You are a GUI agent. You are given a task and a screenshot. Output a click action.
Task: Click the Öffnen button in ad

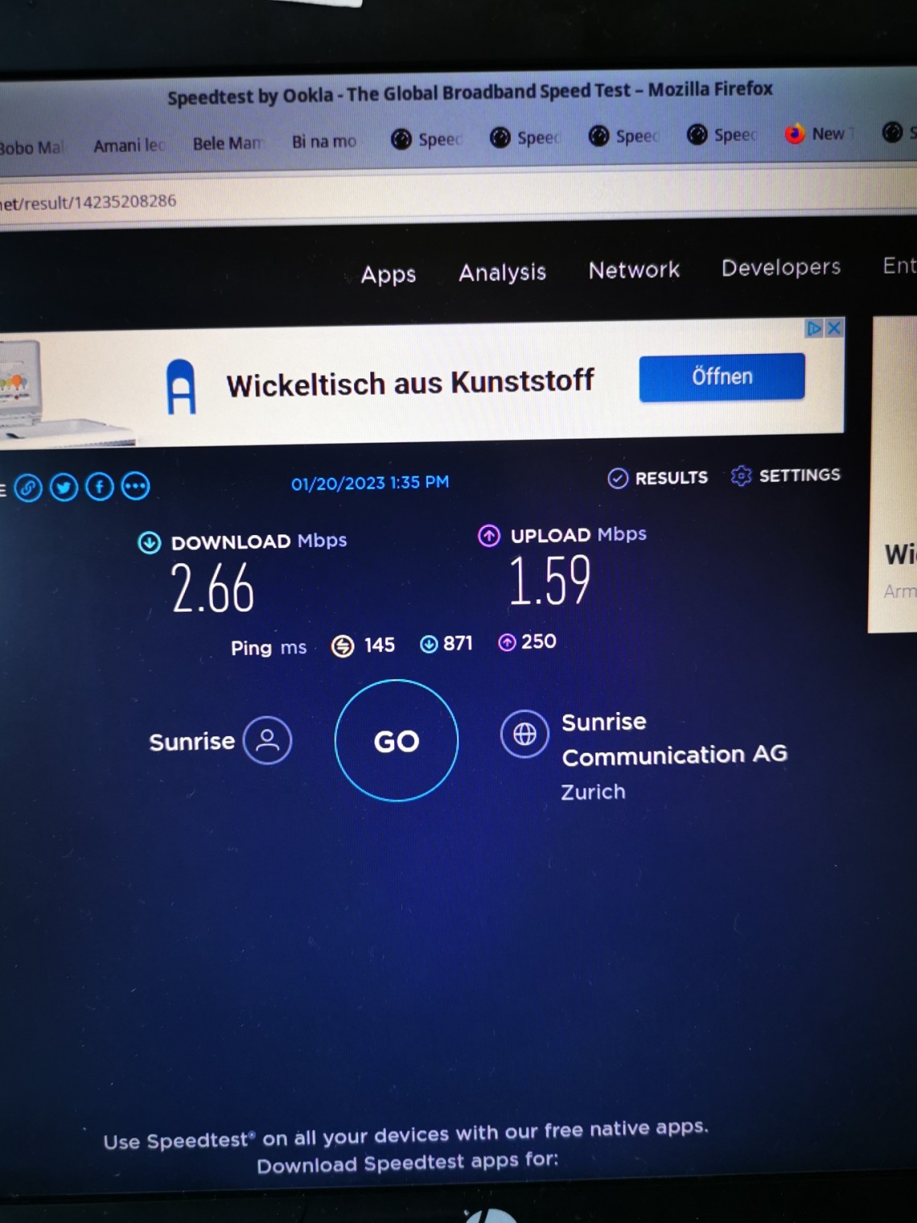(x=722, y=377)
